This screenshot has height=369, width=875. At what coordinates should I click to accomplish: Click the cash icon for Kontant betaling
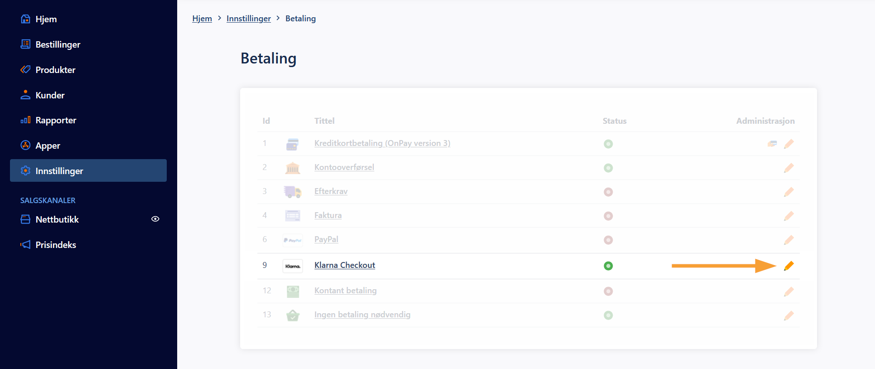[x=293, y=291]
